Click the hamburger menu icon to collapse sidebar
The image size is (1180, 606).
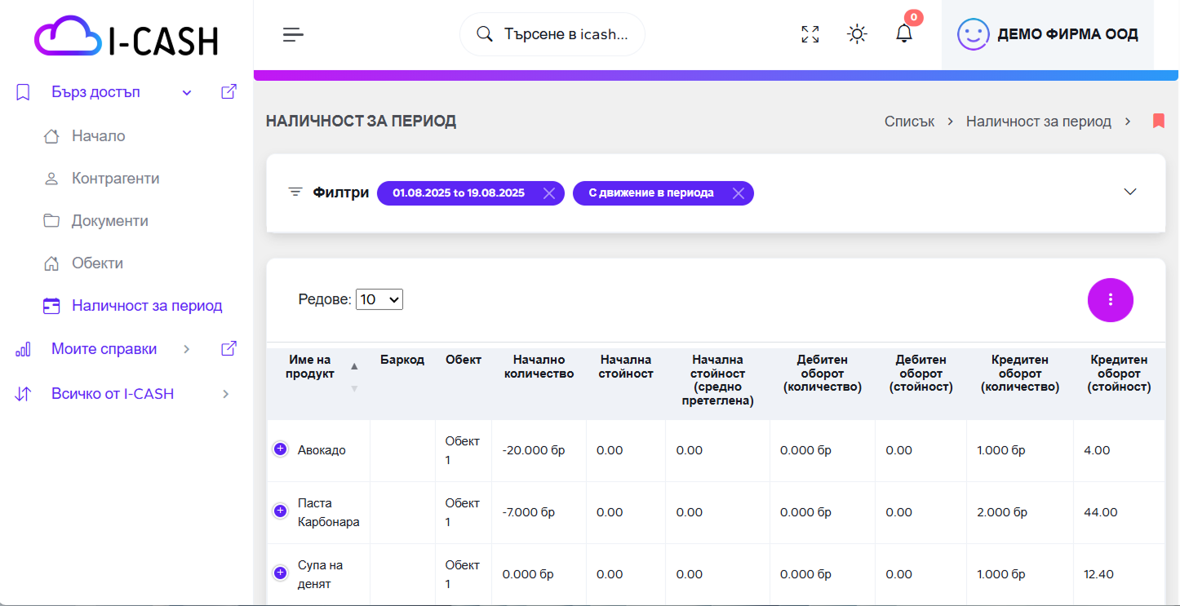293,34
